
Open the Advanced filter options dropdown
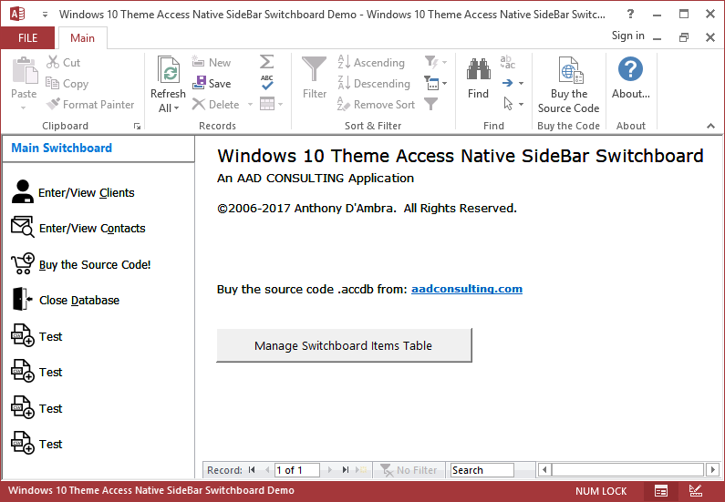point(436,83)
